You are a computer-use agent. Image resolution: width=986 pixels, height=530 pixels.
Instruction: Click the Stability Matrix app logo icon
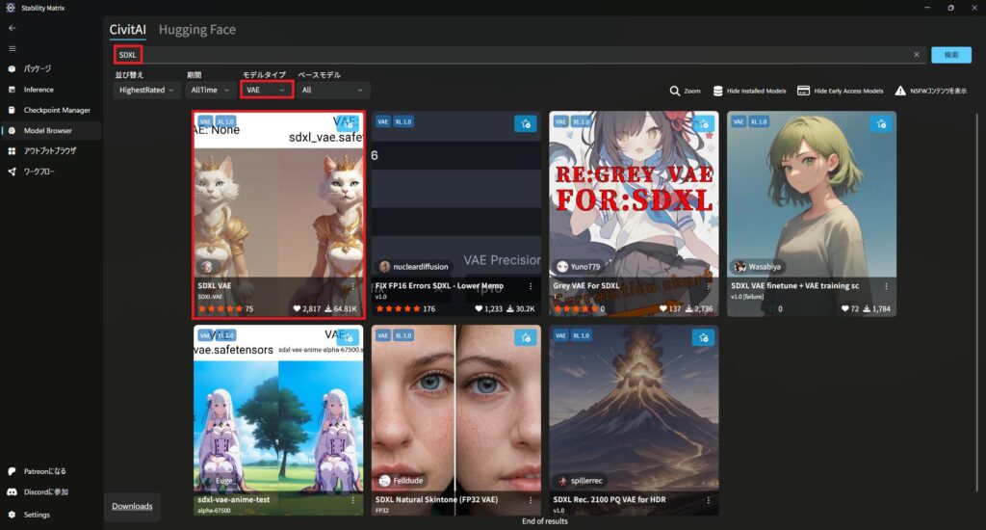click(x=10, y=8)
